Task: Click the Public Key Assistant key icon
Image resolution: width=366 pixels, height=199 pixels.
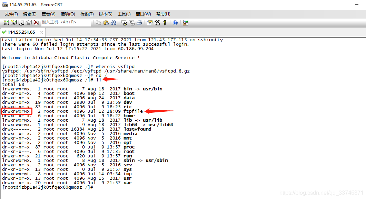Action: tap(165, 23)
